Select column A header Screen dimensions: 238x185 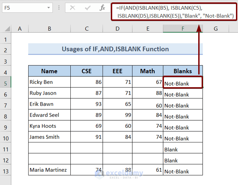(20, 29)
